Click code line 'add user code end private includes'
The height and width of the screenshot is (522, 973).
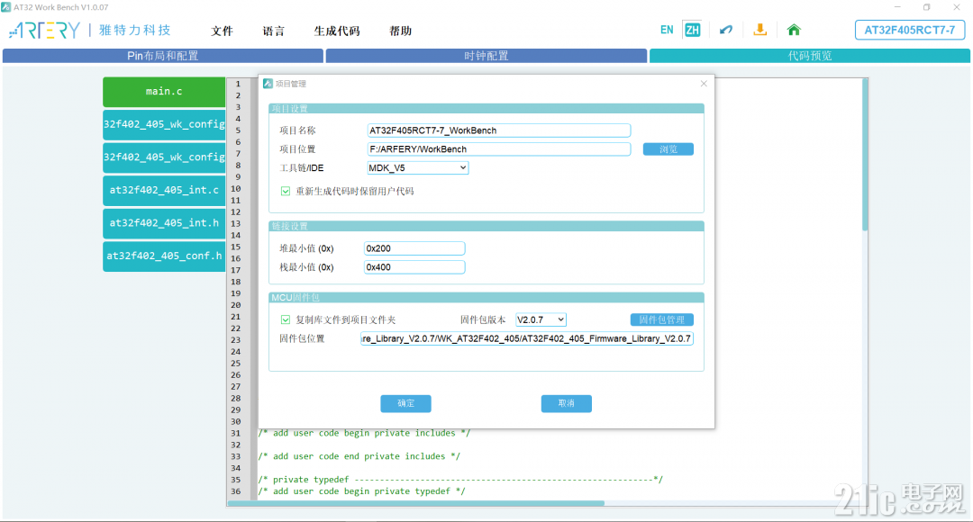click(x=359, y=456)
